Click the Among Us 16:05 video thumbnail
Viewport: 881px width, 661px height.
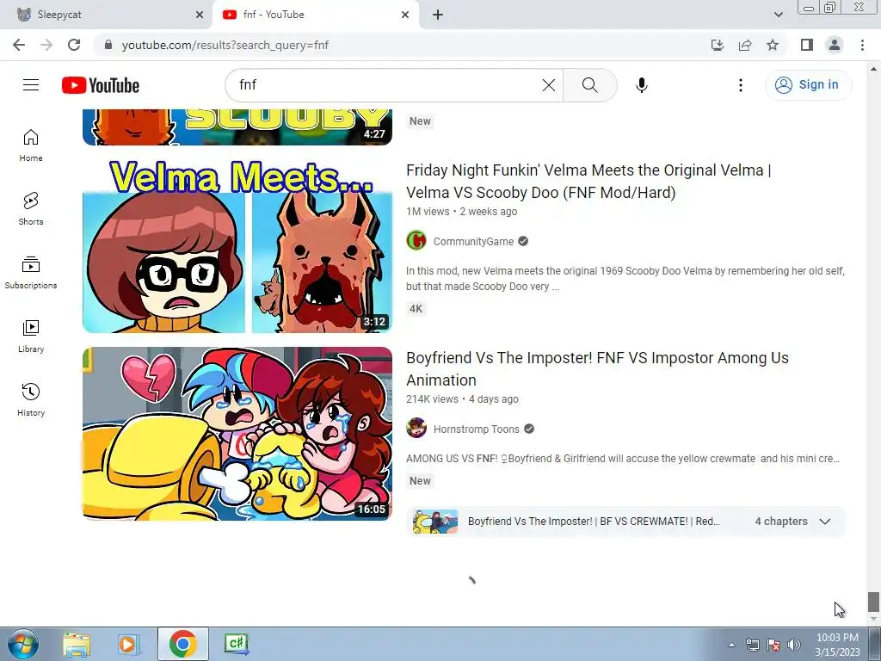click(237, 434)
